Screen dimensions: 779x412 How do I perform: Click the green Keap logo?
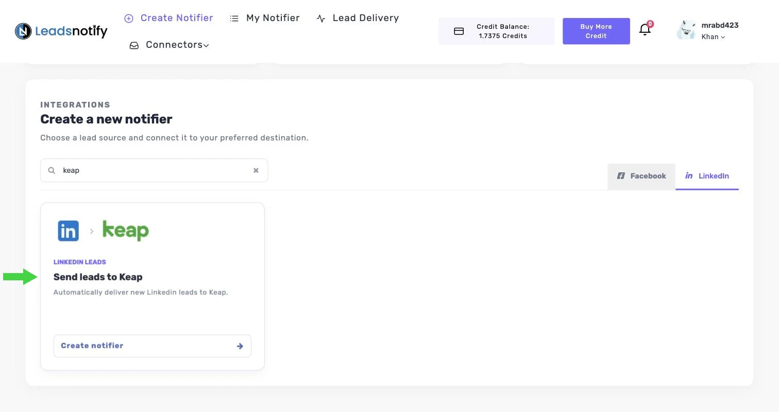(x=126, y=230)
